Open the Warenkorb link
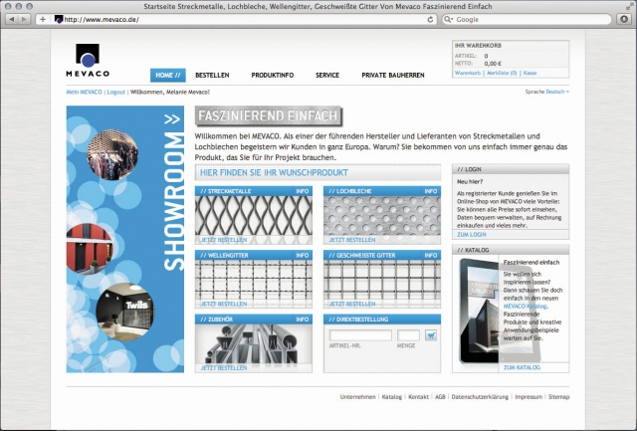 click(x=468, y=73)
